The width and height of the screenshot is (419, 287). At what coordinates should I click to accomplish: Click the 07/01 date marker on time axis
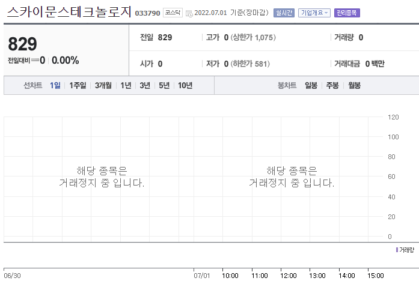pos(202,276)
